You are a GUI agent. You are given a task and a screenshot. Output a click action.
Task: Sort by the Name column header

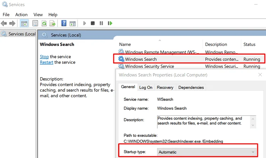(125, 44)
